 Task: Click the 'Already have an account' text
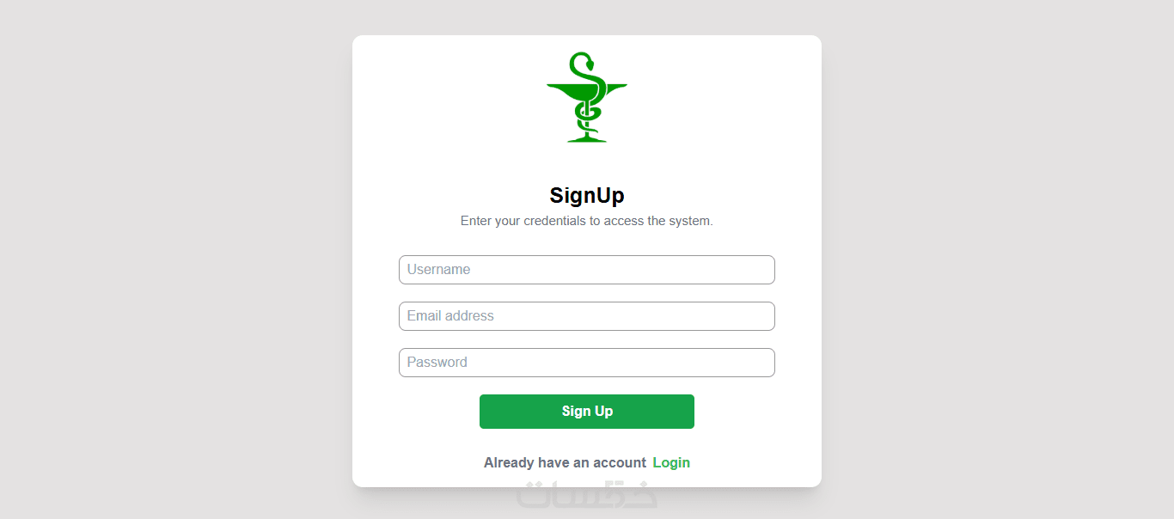point(565,462)
